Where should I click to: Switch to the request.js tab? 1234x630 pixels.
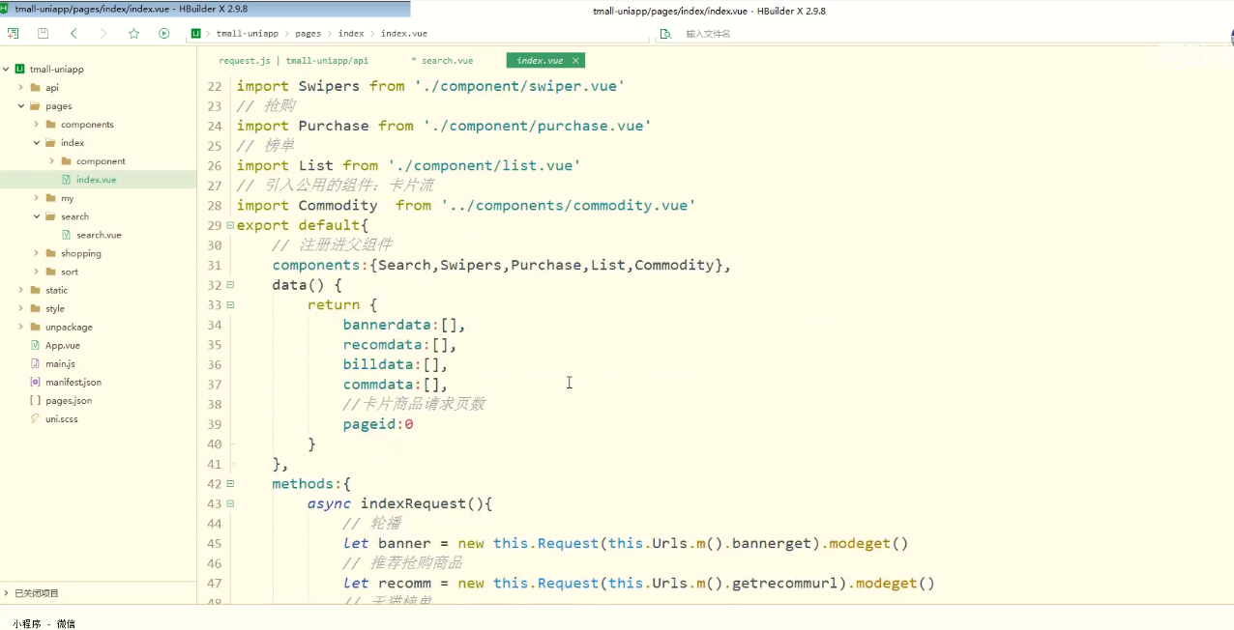coord(294,60)
